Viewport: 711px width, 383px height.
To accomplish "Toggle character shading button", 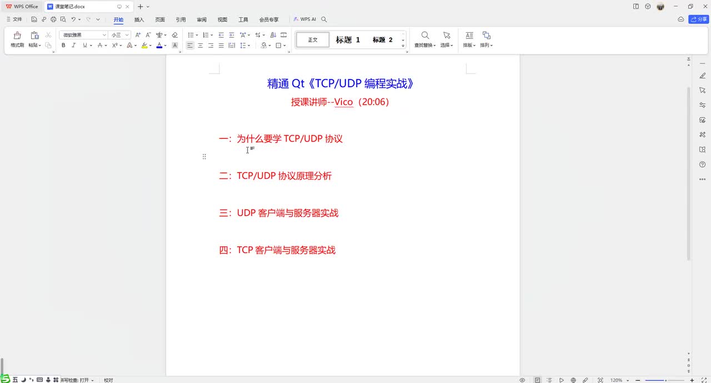I will pyautogui.click(x=175, y=46).
